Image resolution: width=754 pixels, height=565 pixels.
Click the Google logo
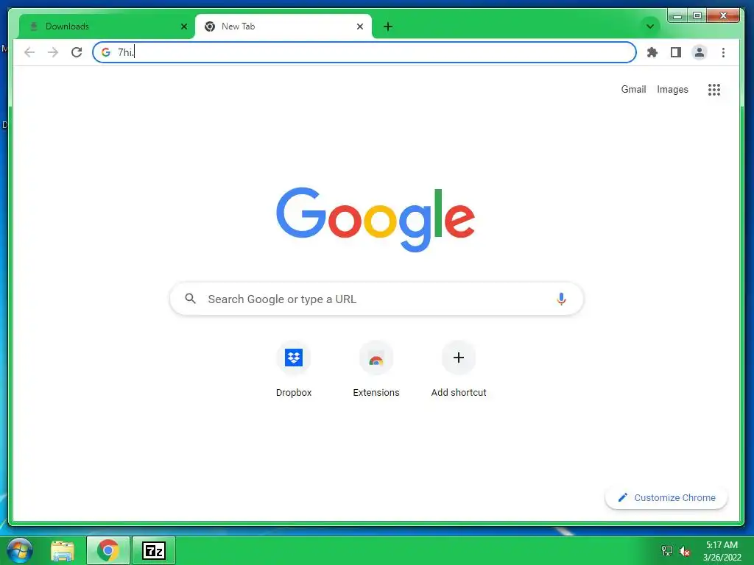click(376, 219)
